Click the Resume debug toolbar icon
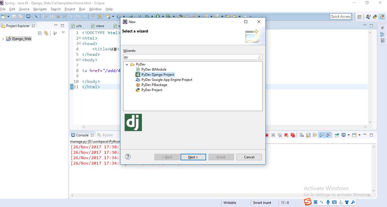The image size is (387, 207). point(45,17)
